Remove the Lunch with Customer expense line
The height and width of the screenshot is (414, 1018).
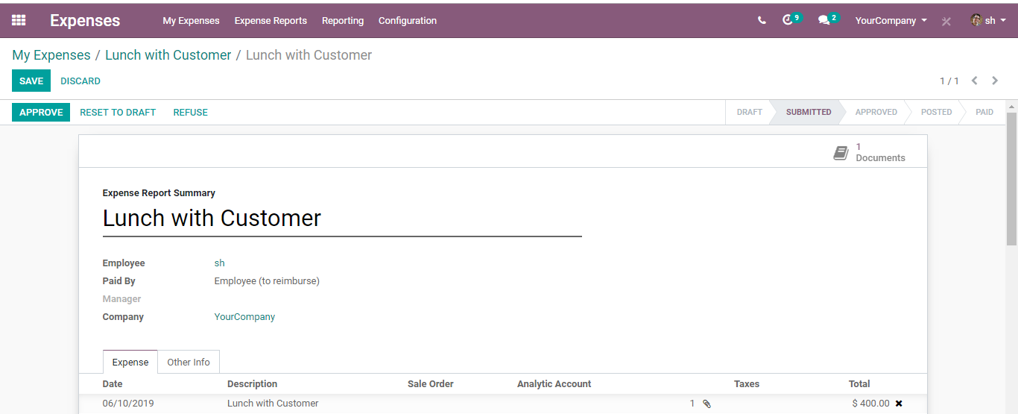[899, 404]
